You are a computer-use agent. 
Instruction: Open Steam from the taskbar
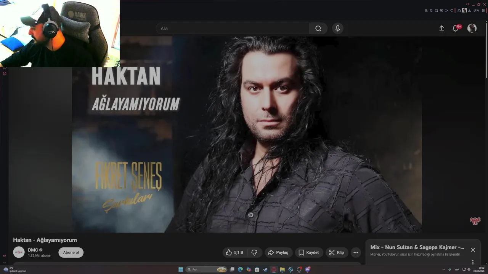pos(265,269)
